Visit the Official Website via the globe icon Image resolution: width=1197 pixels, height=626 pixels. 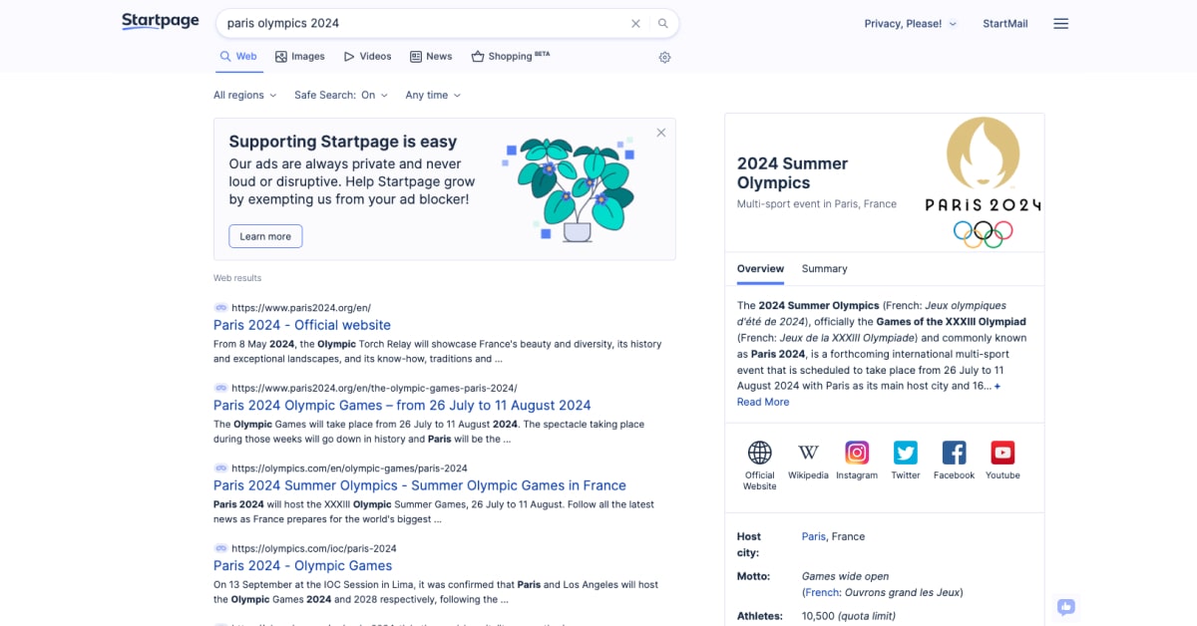click(x=759, y=452)
